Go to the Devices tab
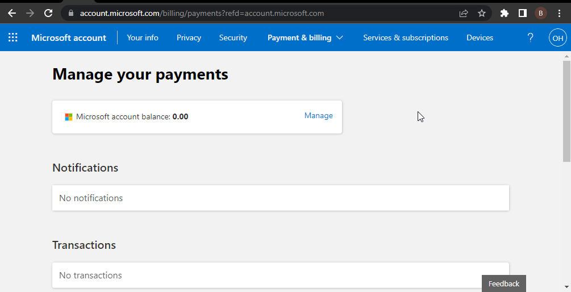Viewport: 571px width, 292px height. point(480,38)
